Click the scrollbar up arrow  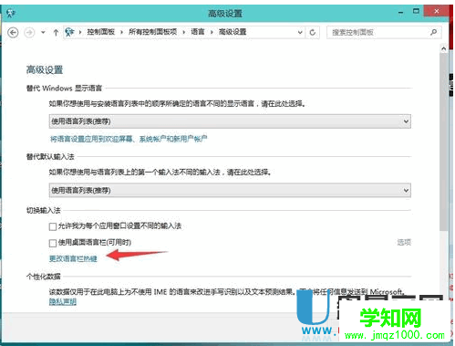coord(444,48)
